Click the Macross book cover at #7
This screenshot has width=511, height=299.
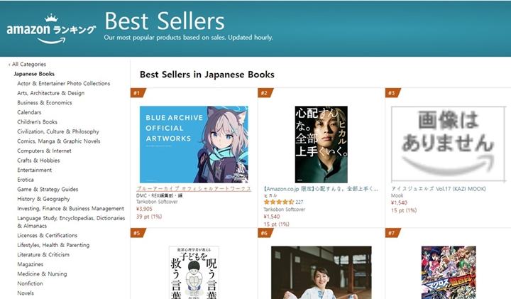(x=449, y=273)
